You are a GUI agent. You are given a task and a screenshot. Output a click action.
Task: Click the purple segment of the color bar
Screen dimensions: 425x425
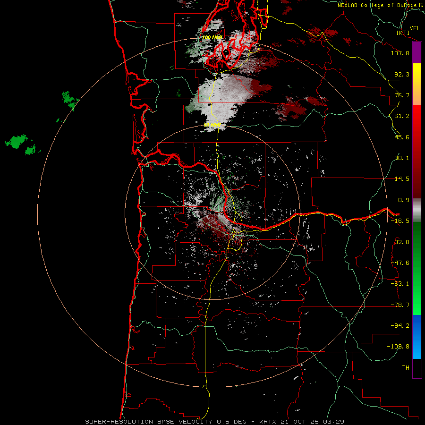(417, 53)
